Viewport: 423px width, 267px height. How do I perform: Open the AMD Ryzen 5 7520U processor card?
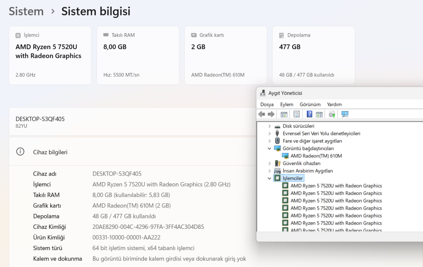click(50, 55)
